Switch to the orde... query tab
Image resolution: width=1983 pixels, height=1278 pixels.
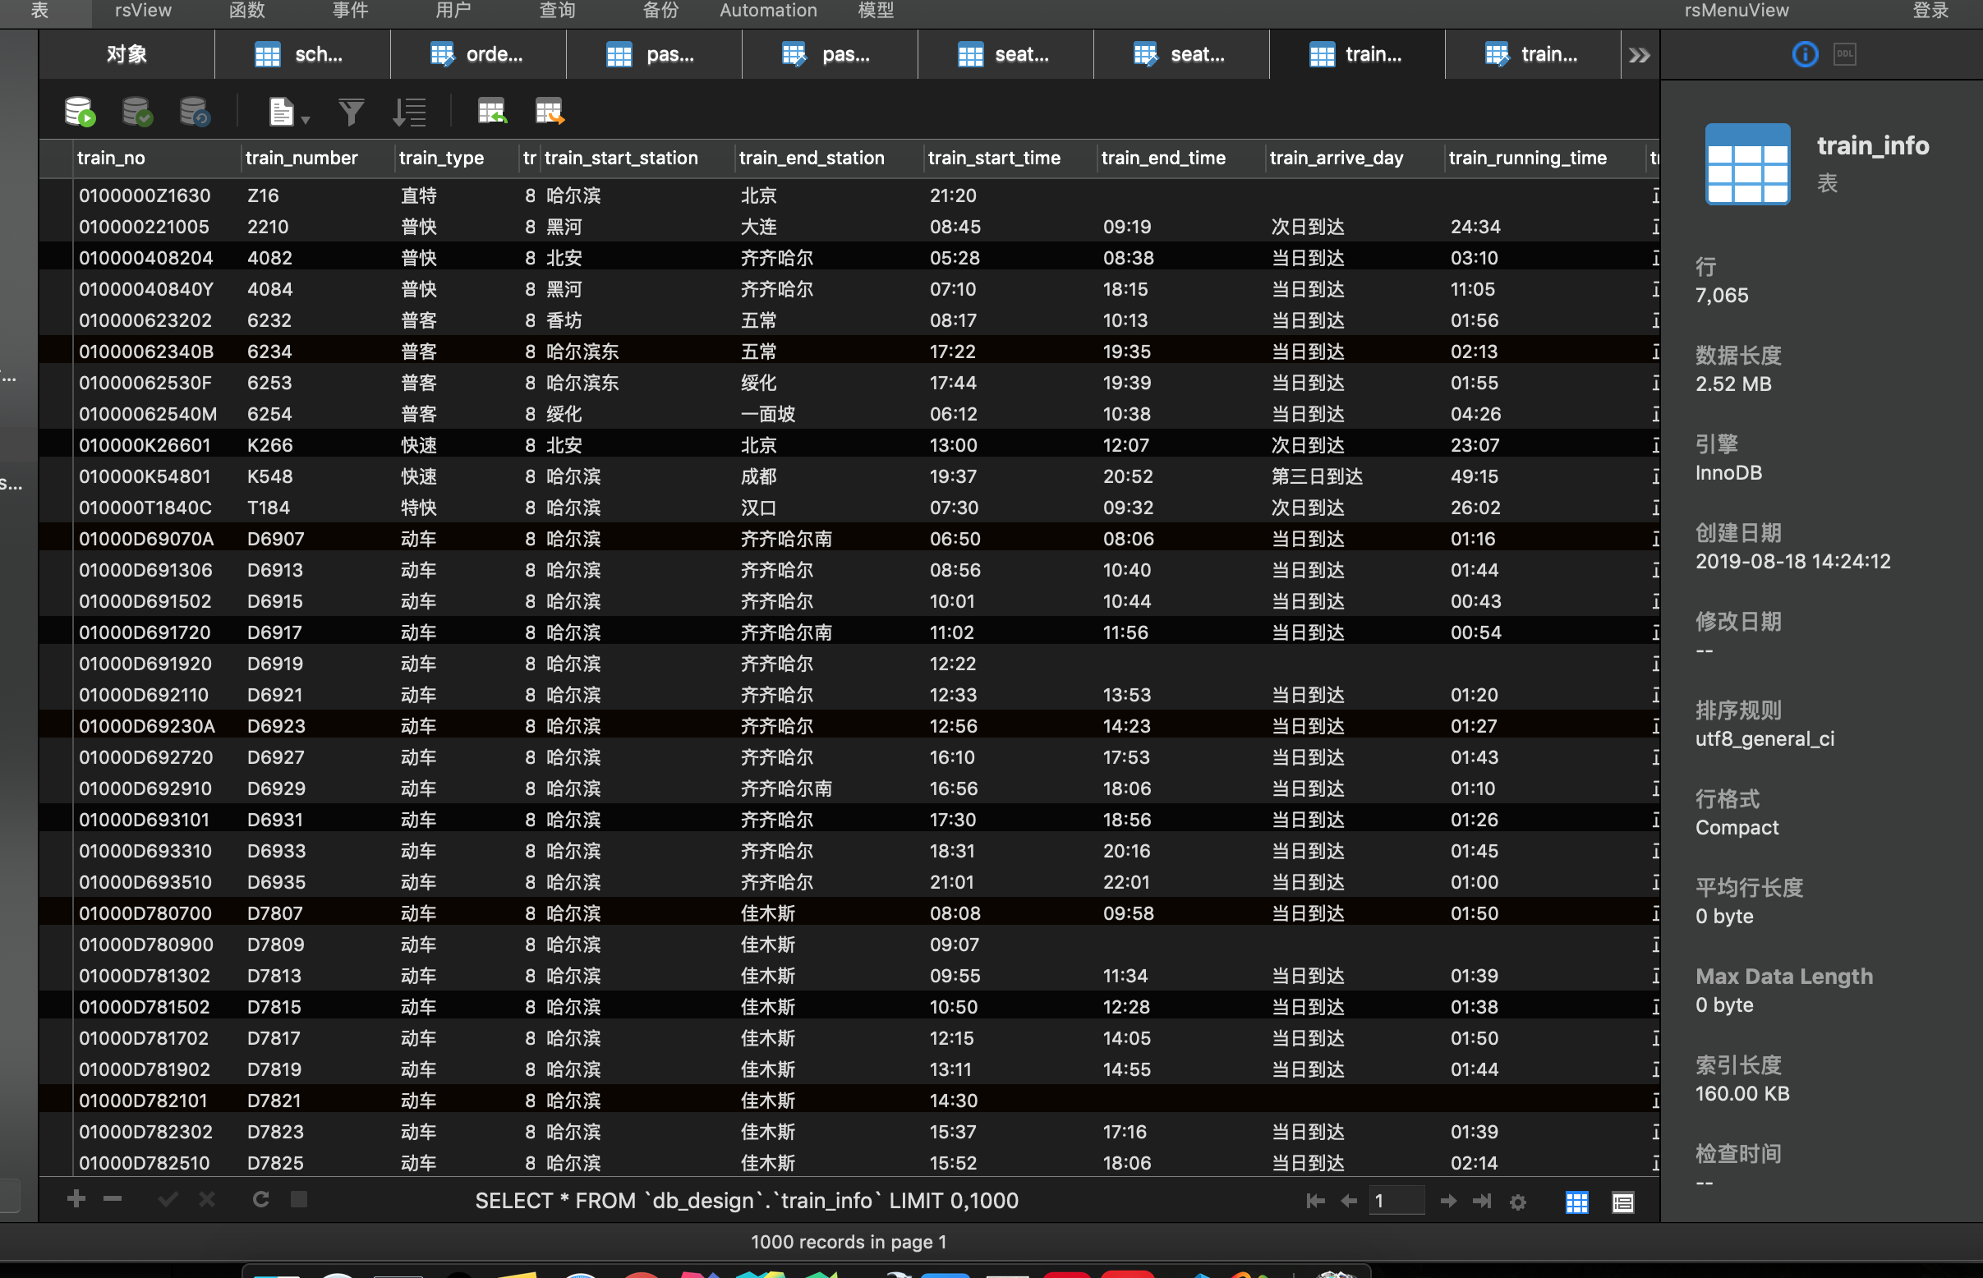[478, 55]
